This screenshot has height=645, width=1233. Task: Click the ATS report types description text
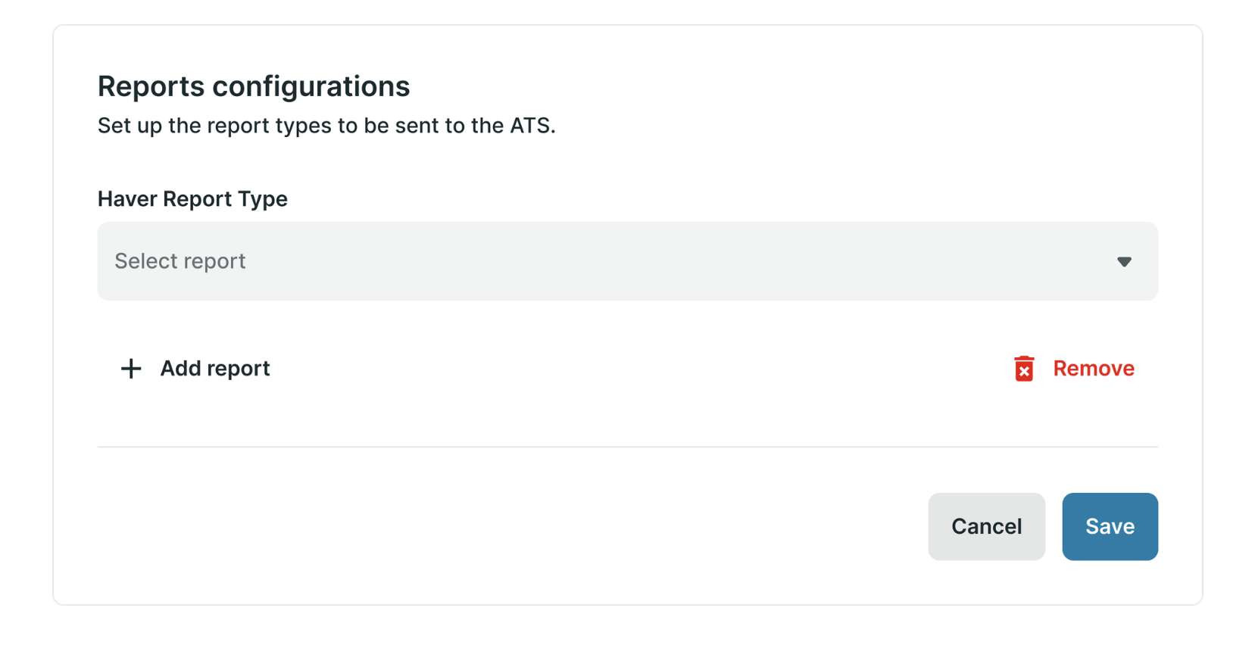coord(326,126)
